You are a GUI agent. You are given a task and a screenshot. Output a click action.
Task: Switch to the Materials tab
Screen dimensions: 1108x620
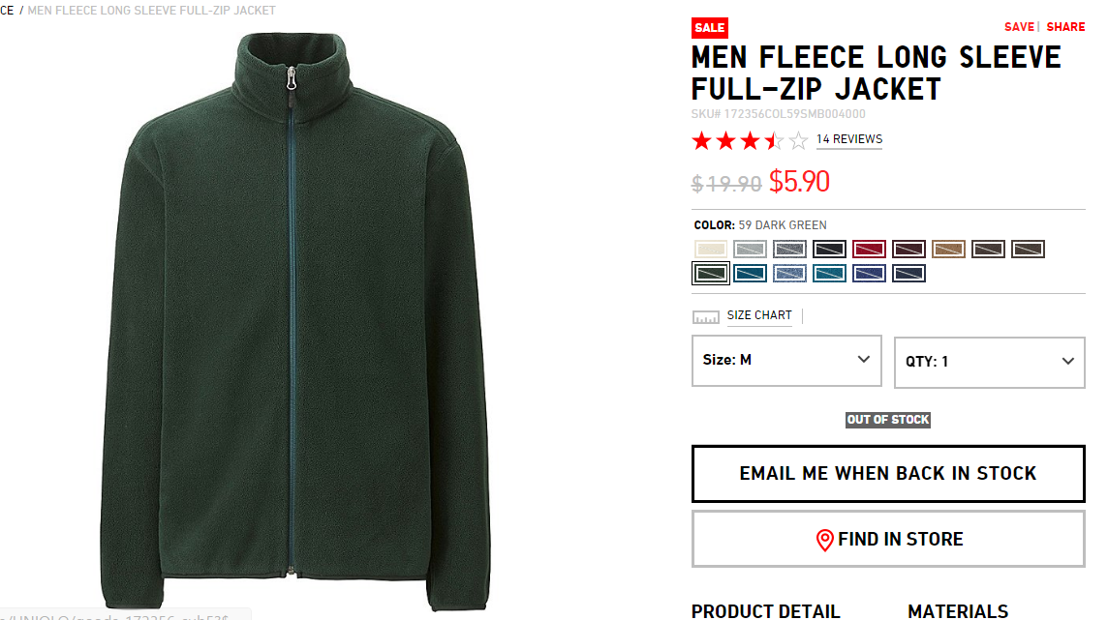pyautogui.click(x=958, y=611)
